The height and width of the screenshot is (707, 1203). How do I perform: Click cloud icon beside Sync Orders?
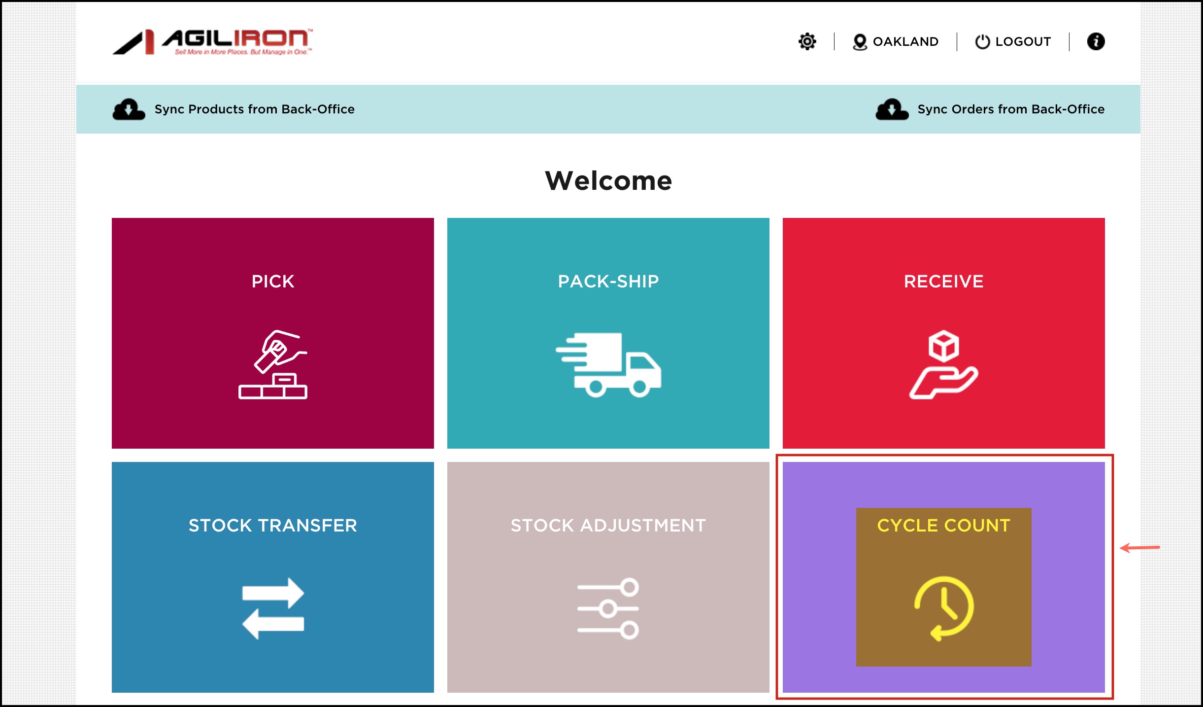[892, 109]
